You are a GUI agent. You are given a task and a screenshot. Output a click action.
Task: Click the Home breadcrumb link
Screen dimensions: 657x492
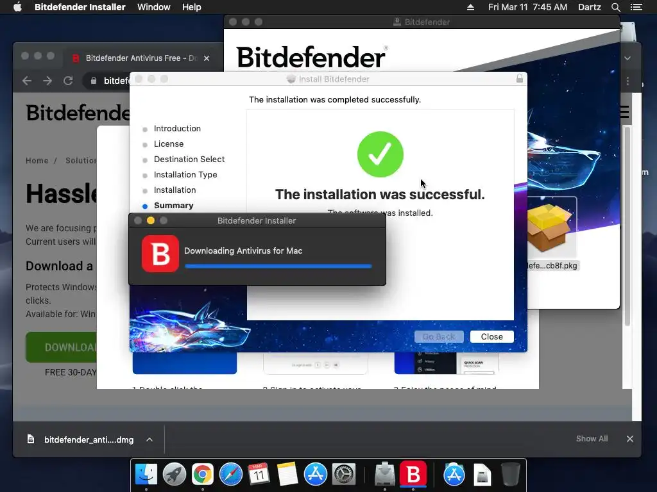coord(37,161)
